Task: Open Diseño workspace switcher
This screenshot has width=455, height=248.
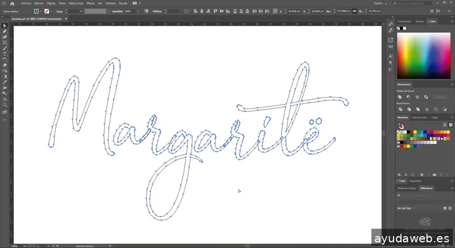Action: pyautogui.click(x=380, y=3)
